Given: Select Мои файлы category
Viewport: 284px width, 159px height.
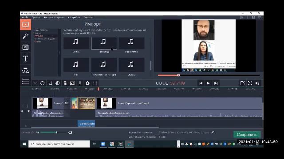Looking at the screenshot, I should pyautogui.click(x=41, y=30).
